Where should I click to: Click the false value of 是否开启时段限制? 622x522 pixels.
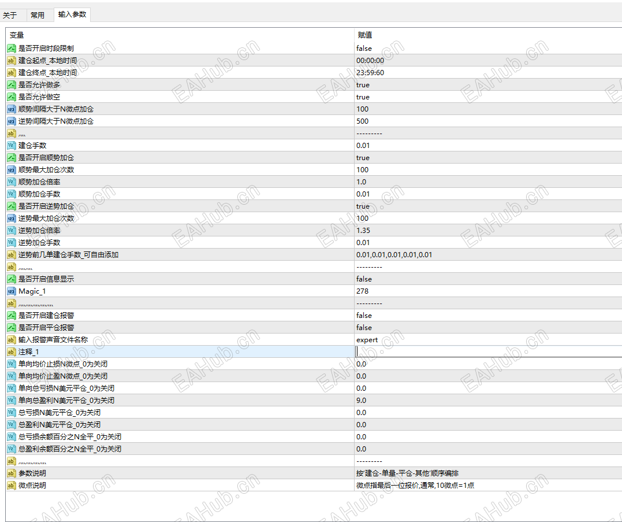coord(364,49)
